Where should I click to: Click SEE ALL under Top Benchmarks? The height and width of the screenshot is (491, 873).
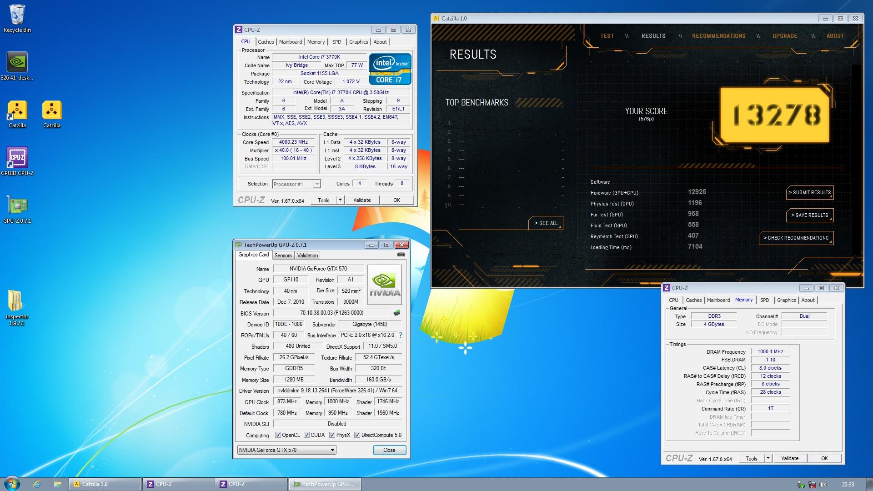pos(546,223)
